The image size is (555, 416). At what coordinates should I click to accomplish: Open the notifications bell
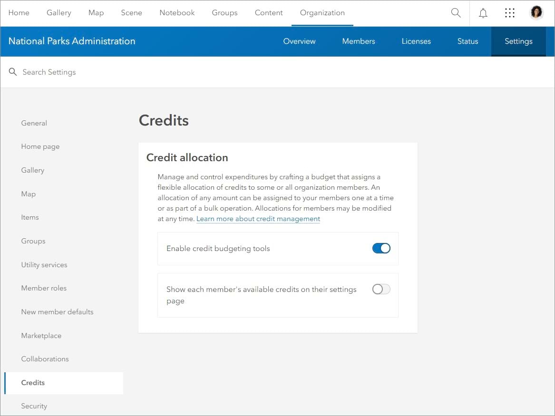[483, 13]
